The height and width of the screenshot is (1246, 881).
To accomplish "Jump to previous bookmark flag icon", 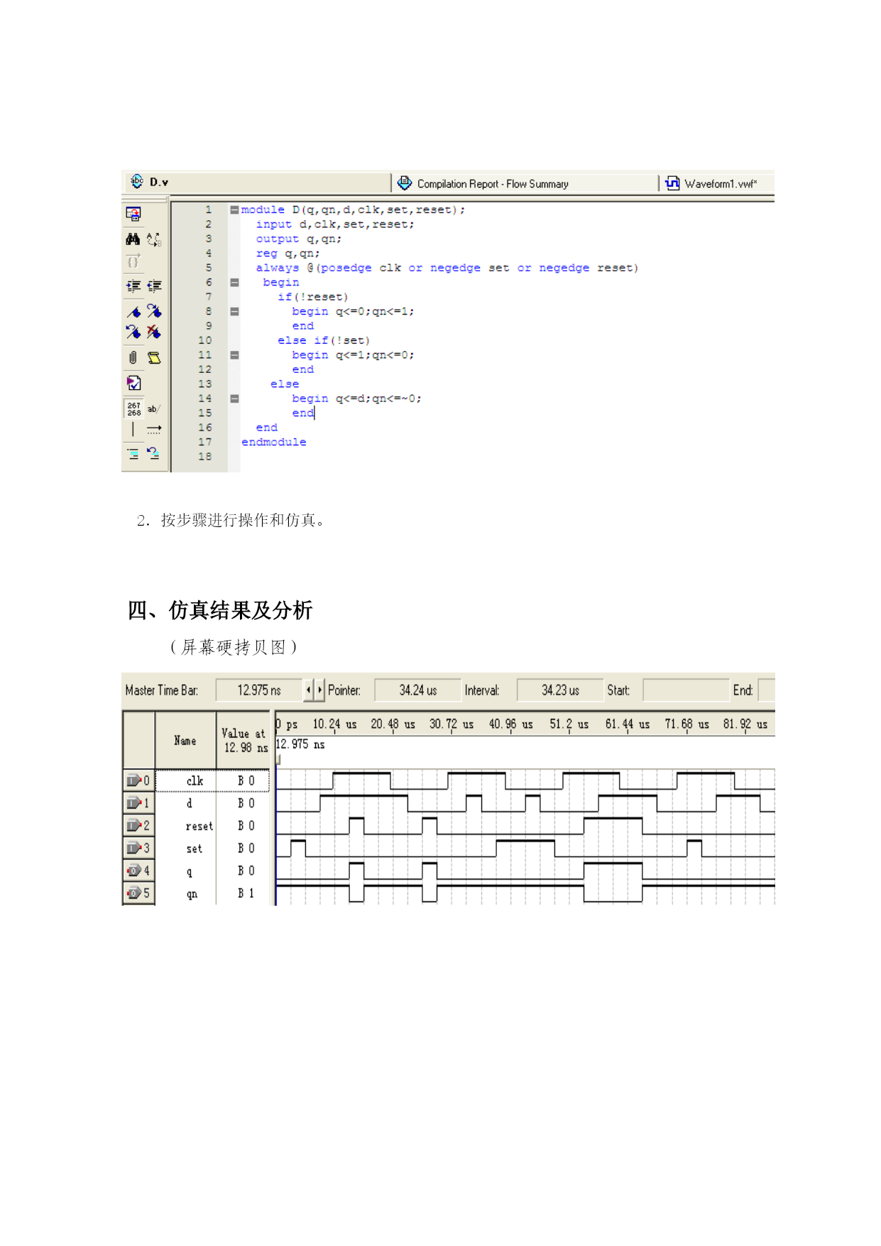I will click(133, 332).
